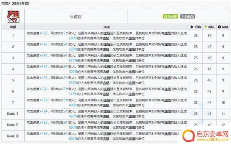Click the play triangle icon beside 初始

click(x=192, y=27)
